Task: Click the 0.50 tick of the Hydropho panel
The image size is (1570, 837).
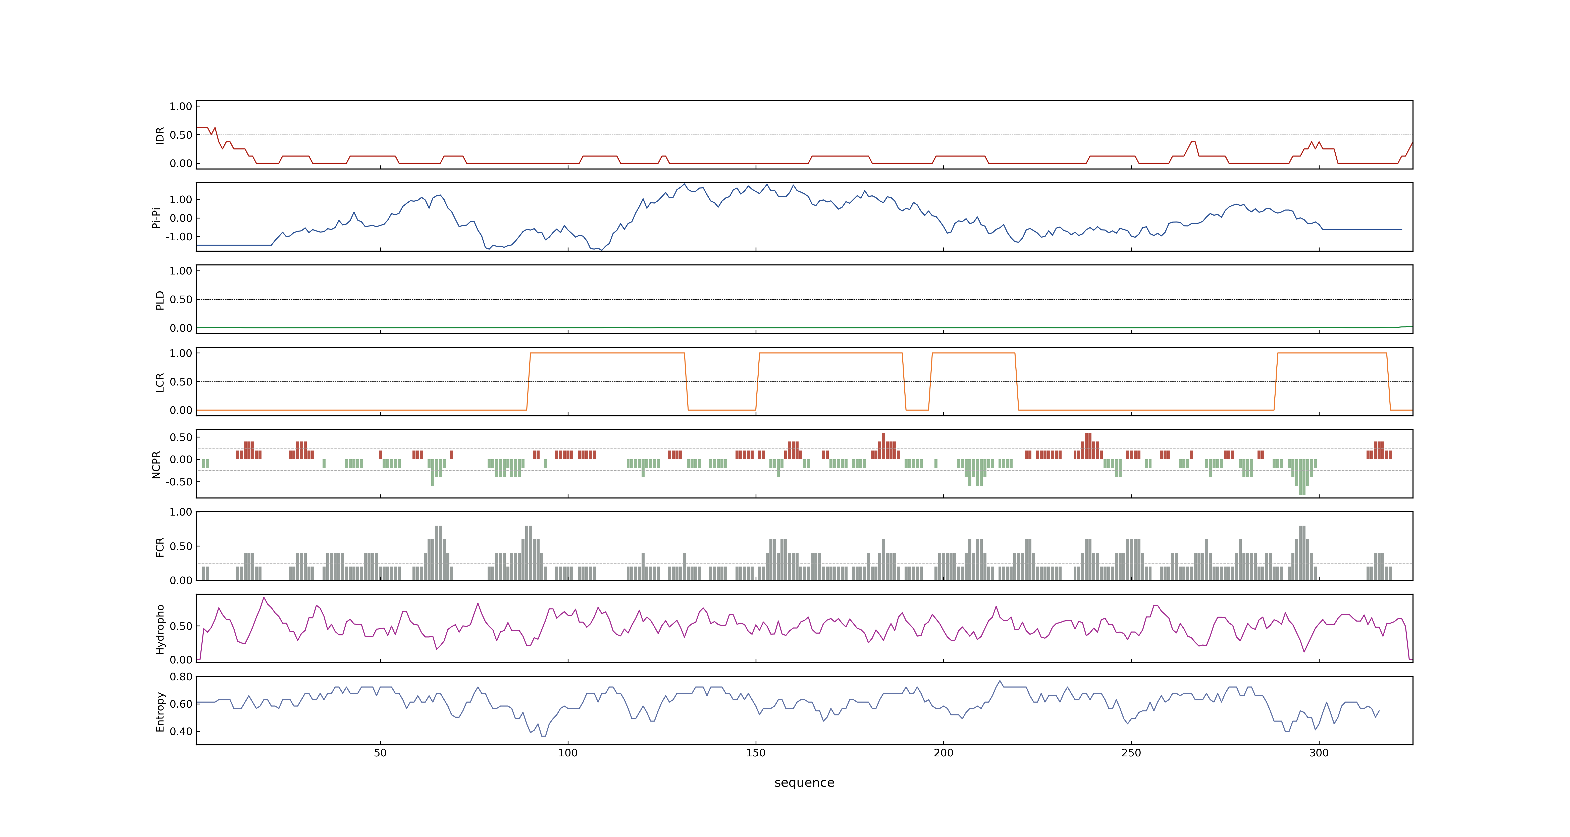Action: click(x=181, y=626)
